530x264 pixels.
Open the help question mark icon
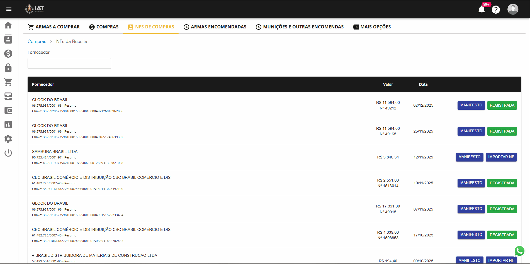[496, 9]
